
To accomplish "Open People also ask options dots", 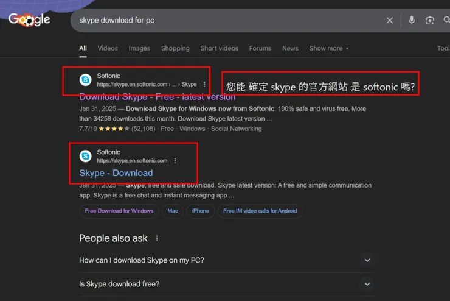I will pyautogui.click(x=157, y=238).
